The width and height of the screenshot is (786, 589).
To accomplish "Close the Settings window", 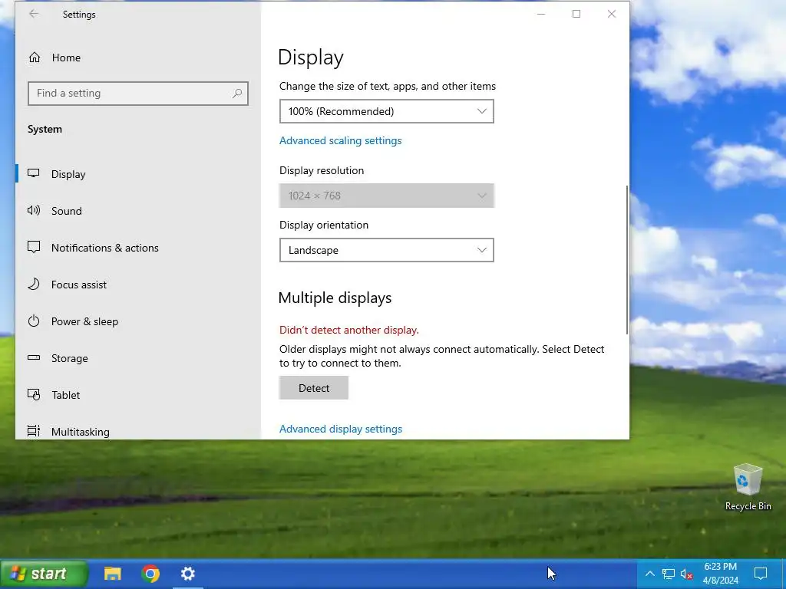I will 612,14.
